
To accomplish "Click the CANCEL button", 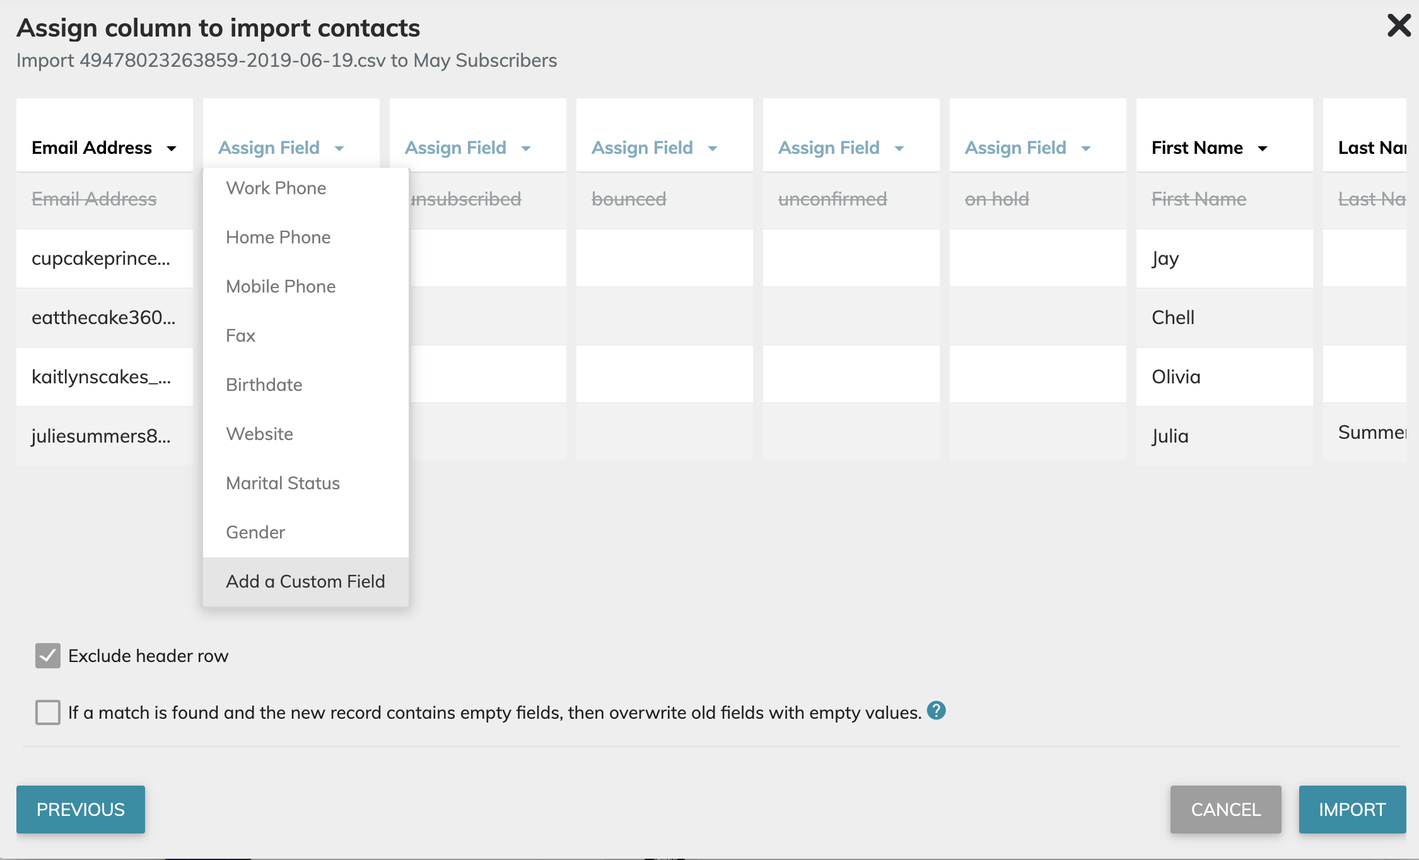I will (x=1225, y=809).
